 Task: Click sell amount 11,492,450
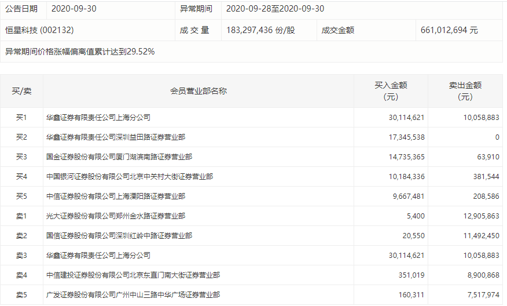click(x=481, y=236)
